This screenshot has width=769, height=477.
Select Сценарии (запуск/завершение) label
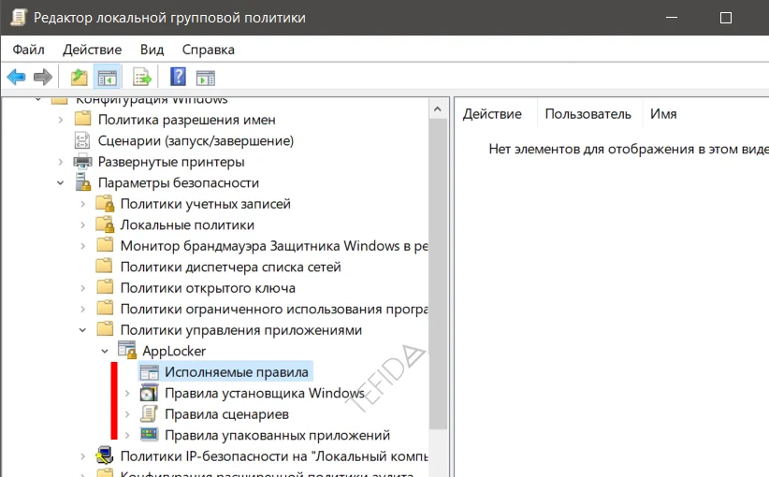pyautogui.click(x=196, y=140)
